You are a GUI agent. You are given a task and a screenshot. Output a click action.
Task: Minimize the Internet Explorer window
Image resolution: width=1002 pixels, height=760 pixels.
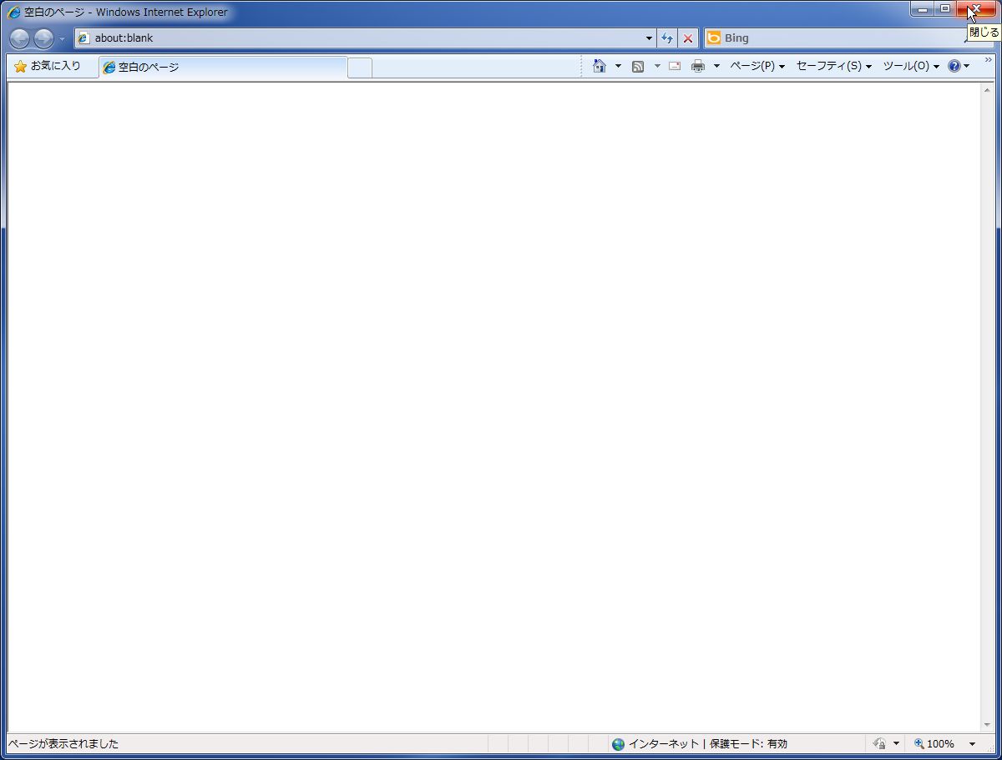pyautogui.click(x=922, y=9)
